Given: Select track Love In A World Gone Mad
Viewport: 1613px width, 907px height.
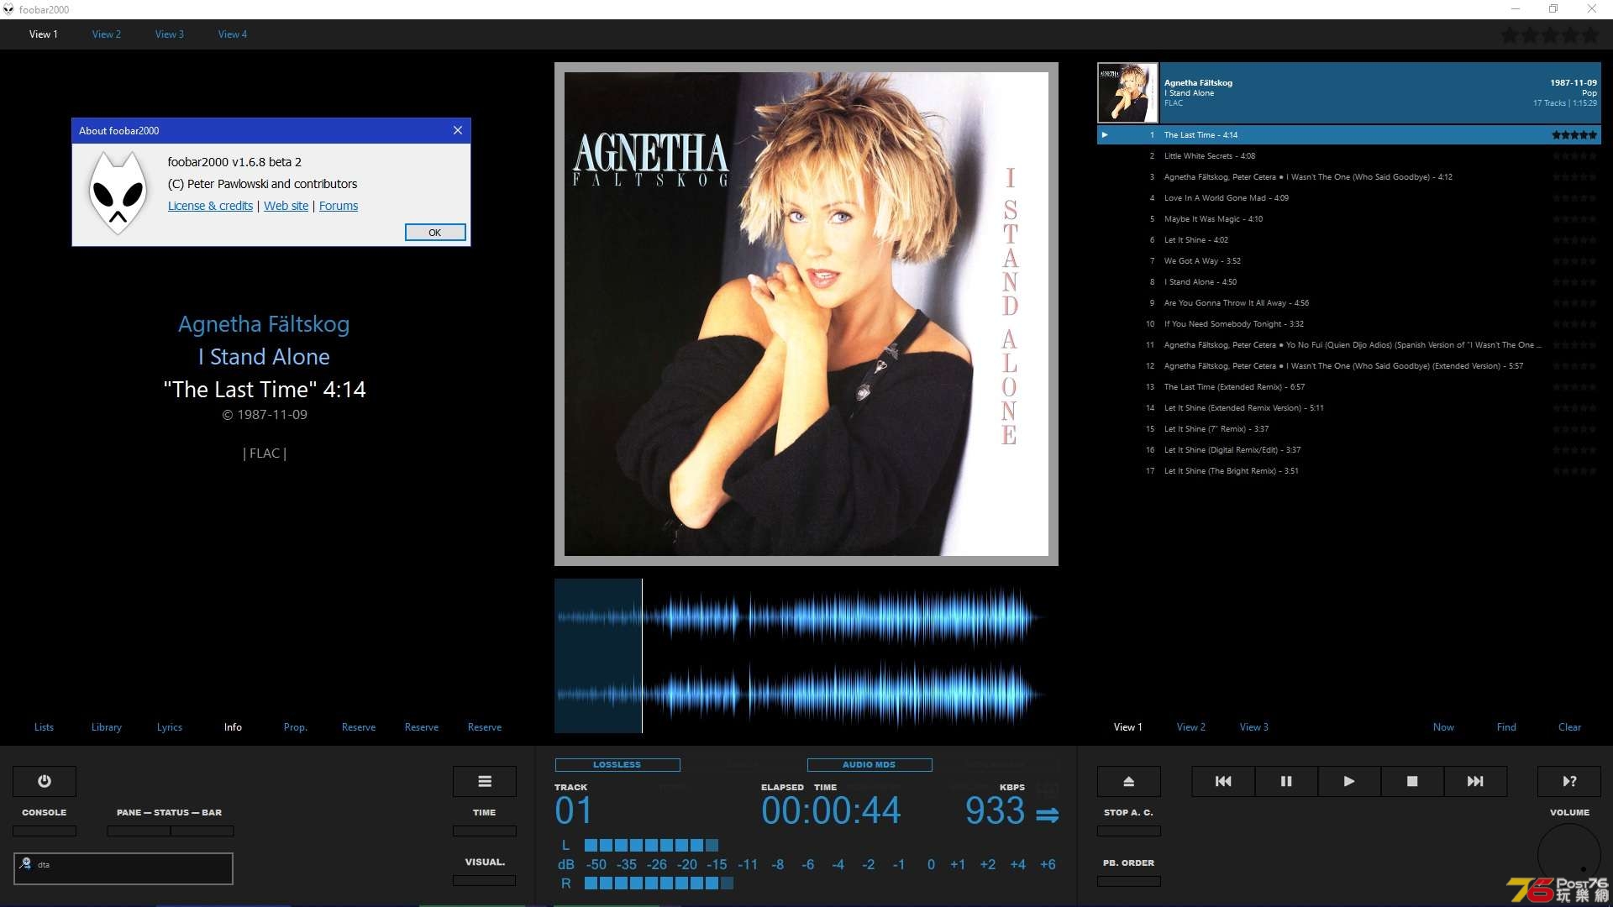Looking at the screenshot, I should coord(1349,197).
